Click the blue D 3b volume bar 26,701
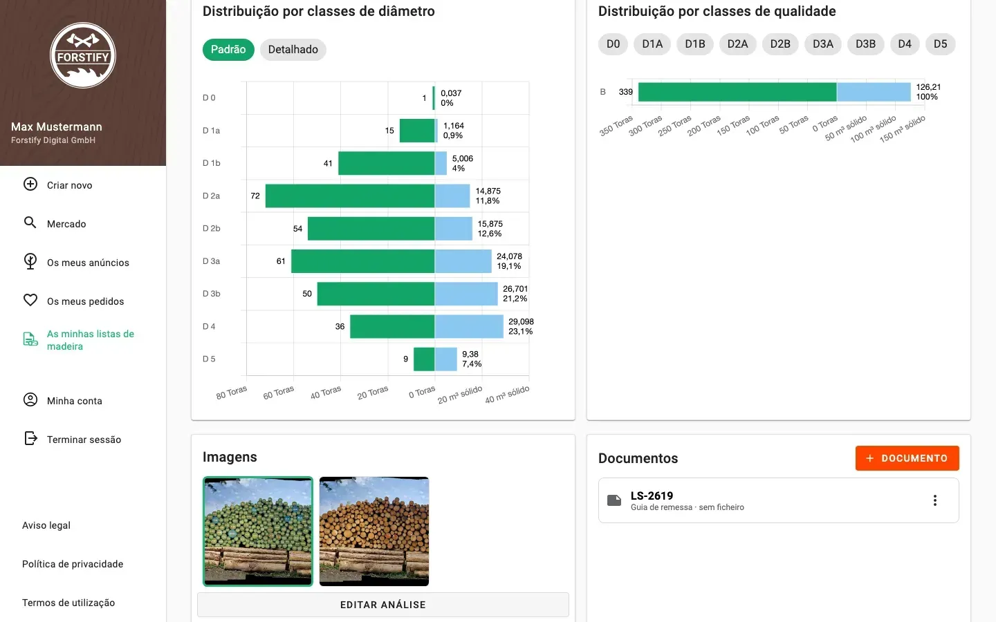 click(466, 294)
